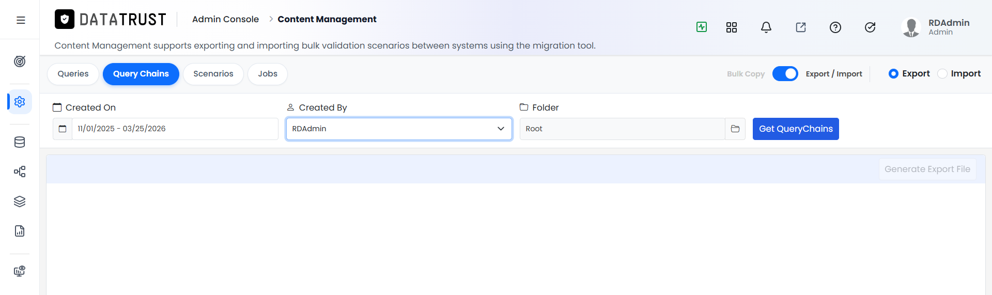Open the report chart sidebar icon
Viewport: 992px width, 295px height.
click(20, 231)
